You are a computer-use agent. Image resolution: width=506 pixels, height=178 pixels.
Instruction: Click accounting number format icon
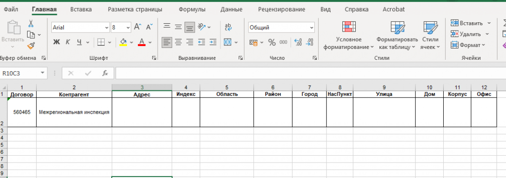253,43
